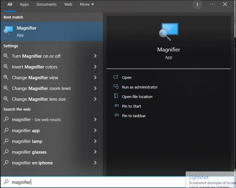This screenshot has height=188, width=236.
Task: Click magnifier icon beside Change Magnifier view
Action: (x=6, y=77)
